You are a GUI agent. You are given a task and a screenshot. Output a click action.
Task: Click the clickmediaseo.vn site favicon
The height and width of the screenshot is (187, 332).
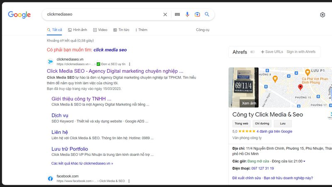pos(50,62)
